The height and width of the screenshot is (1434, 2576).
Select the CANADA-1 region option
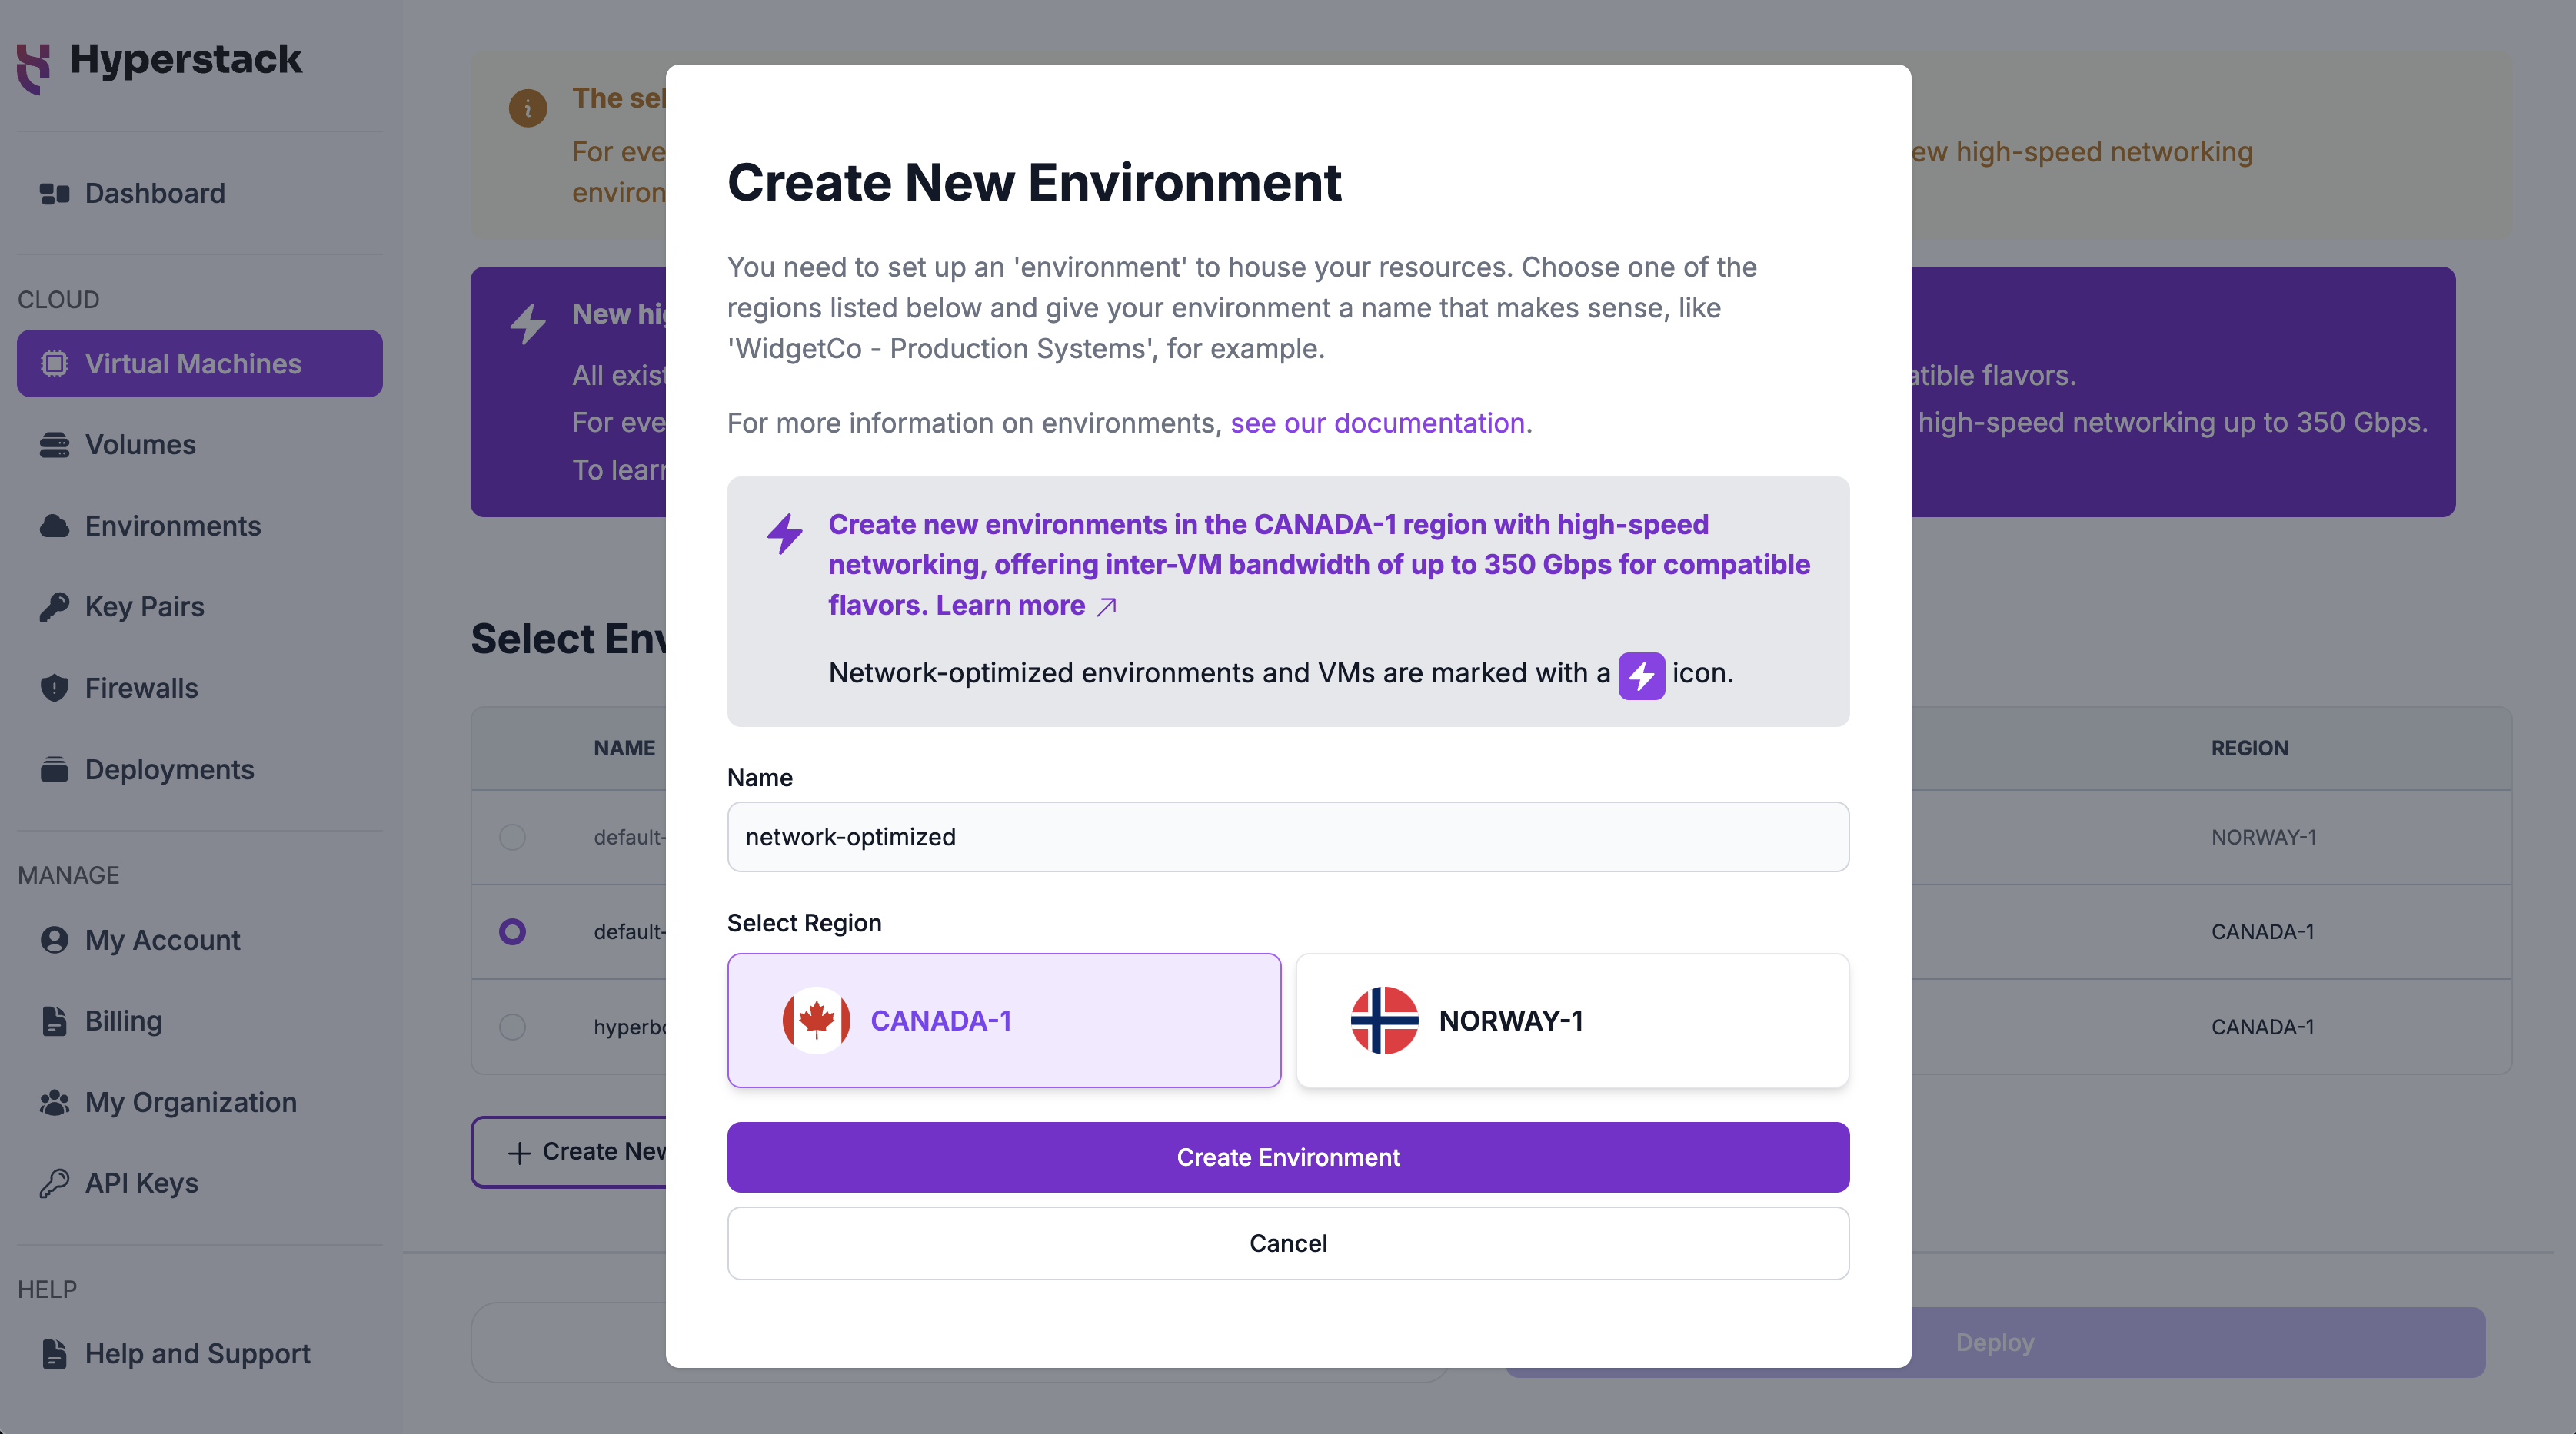[x=1005, y=1019]
